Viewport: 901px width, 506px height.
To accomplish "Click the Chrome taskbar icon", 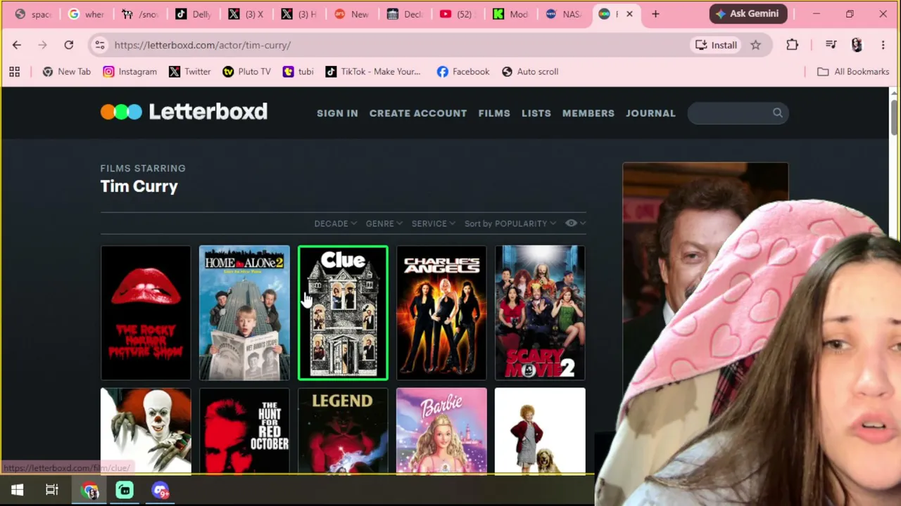I will click(x=90, y=490).
